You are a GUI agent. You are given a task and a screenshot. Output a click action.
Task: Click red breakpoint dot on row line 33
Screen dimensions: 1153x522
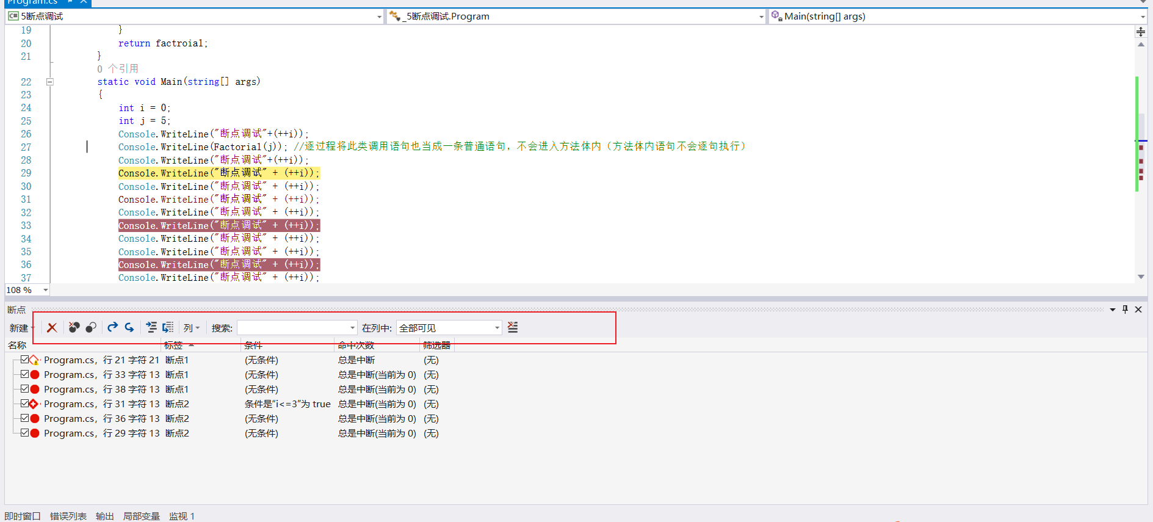(x=35, y=375)
